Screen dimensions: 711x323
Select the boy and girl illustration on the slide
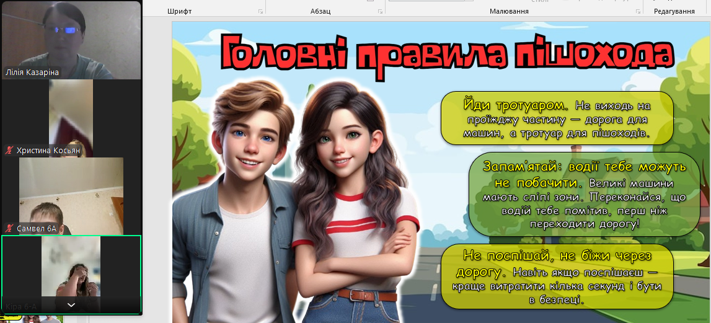295,202
